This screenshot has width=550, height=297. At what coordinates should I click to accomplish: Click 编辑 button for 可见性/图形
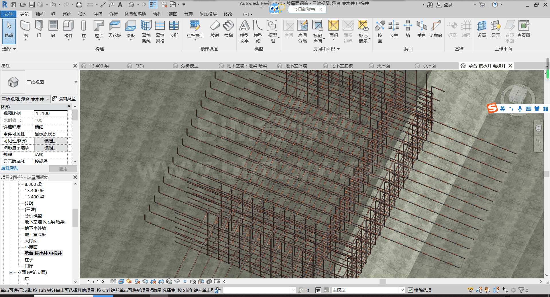pyautogui.click(x=51, y=141)
